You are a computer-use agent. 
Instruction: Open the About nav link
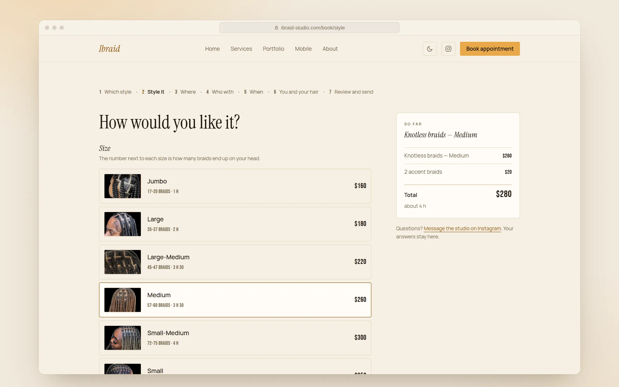pos(330,49)
